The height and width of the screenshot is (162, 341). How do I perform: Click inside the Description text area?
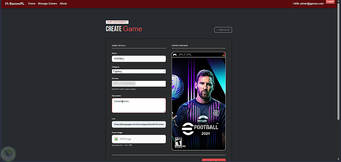[139, 106]
